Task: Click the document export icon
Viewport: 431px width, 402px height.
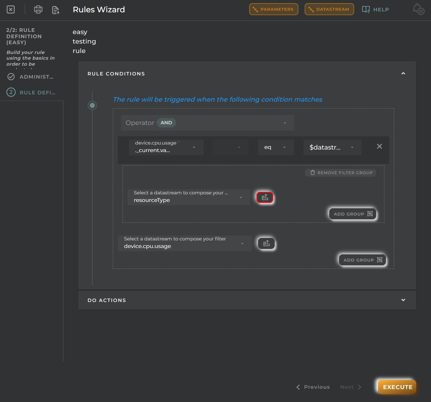Action: point(56,10)
